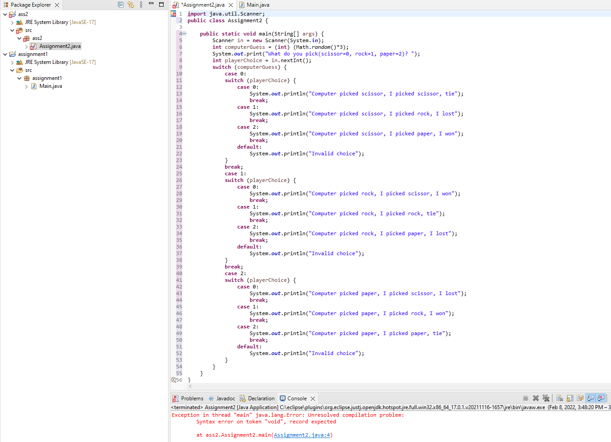The image size is (611, 442).
Task: Click the src folder icon under assignment1
Action: (x=20, y=70)
